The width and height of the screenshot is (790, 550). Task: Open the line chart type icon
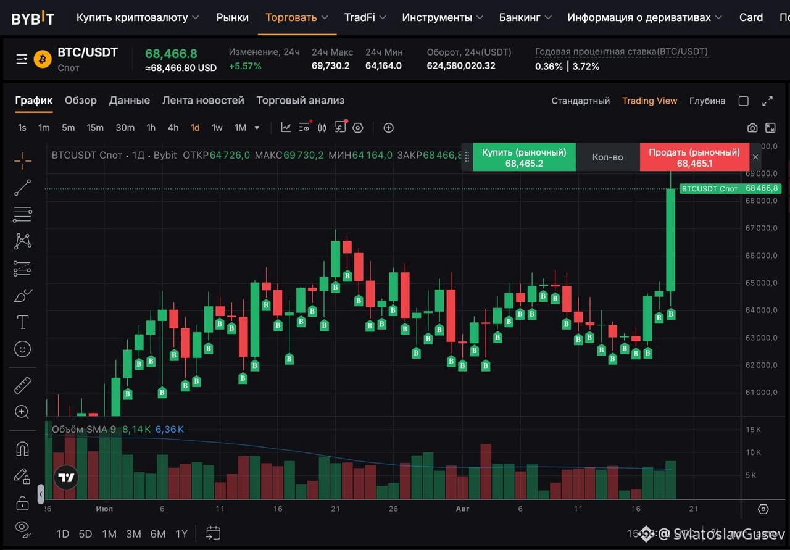coord(286,128)
